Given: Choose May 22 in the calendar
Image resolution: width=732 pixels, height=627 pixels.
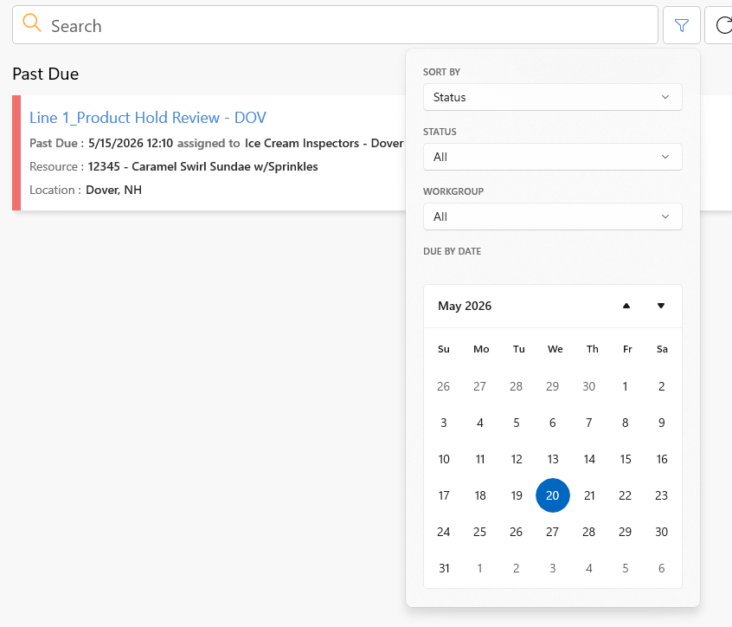Looking at the screenshot, I should pos(625,495).
